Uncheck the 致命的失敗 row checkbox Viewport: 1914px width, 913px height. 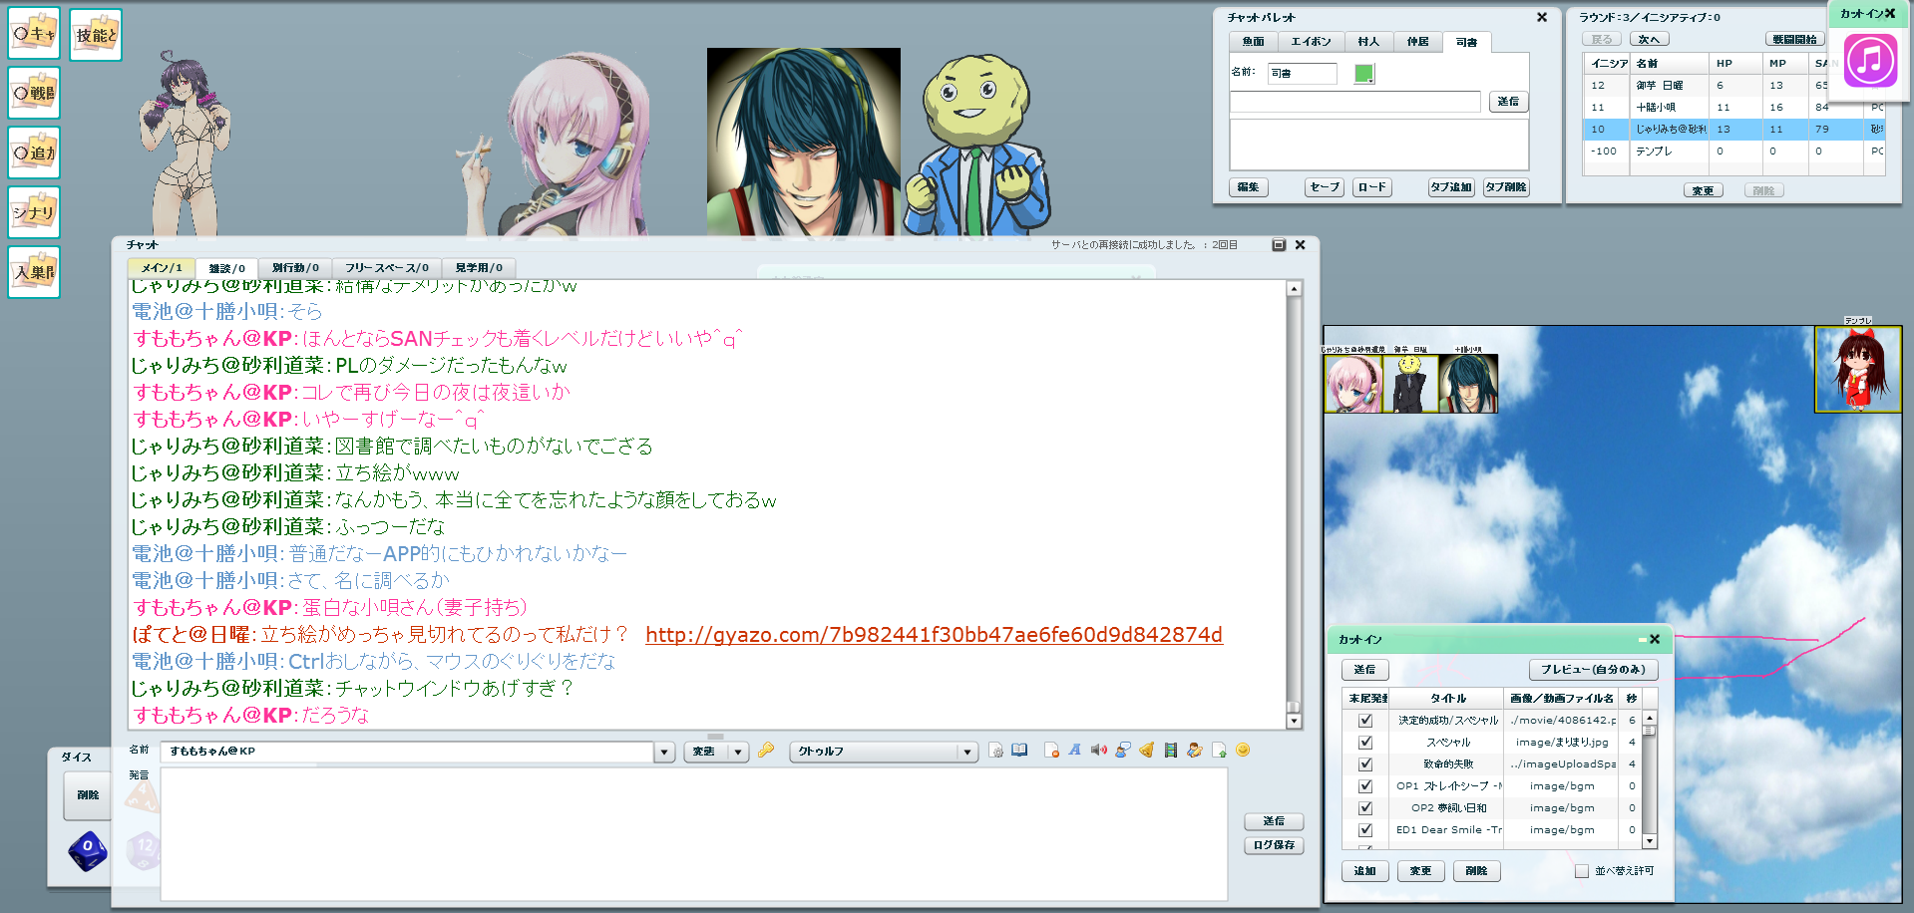coord(1365,764)
